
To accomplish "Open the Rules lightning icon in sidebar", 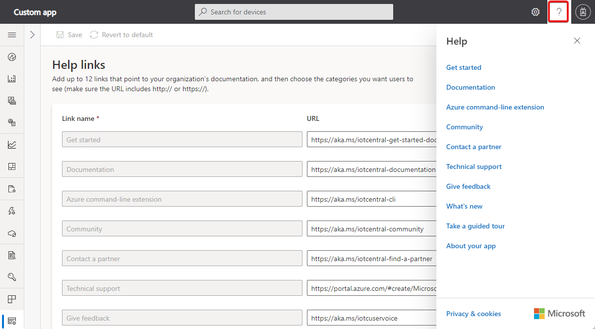I will click(x=12, y=211).
